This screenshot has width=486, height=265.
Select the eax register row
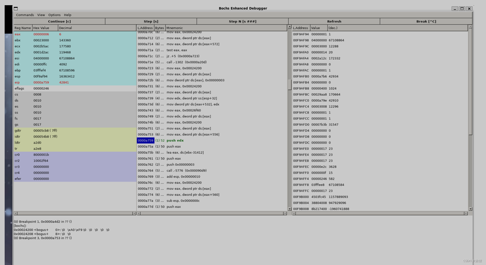tap(75, 34)
